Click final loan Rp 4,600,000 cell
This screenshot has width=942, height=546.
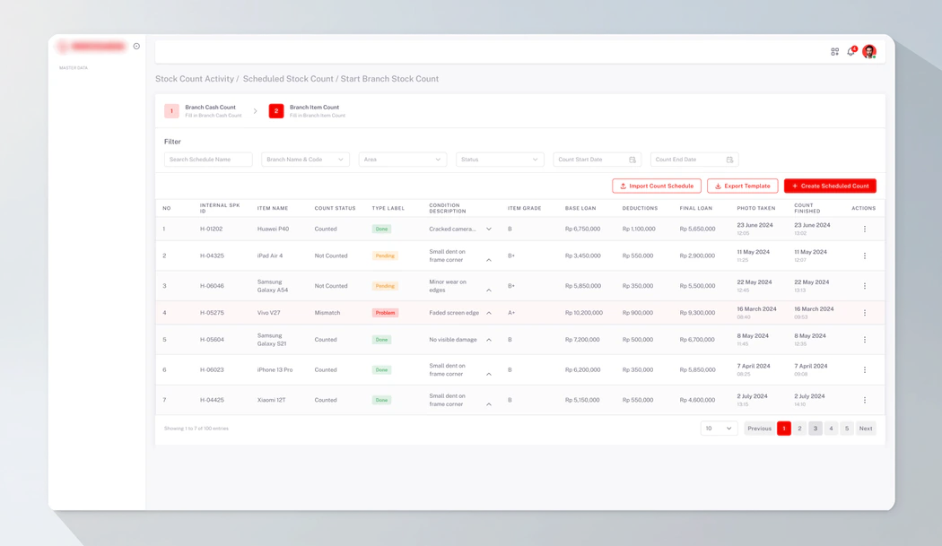pos(697,400)
